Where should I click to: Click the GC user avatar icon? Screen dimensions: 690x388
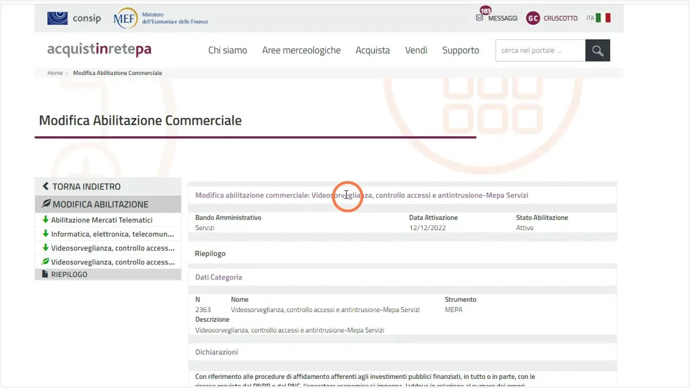(533, 18)
